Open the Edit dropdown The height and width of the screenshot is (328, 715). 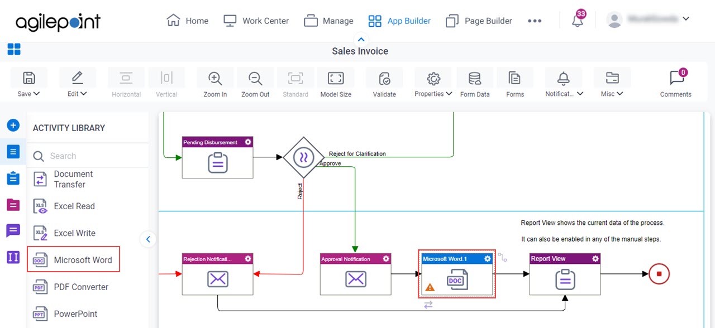[x=77, y=83]
